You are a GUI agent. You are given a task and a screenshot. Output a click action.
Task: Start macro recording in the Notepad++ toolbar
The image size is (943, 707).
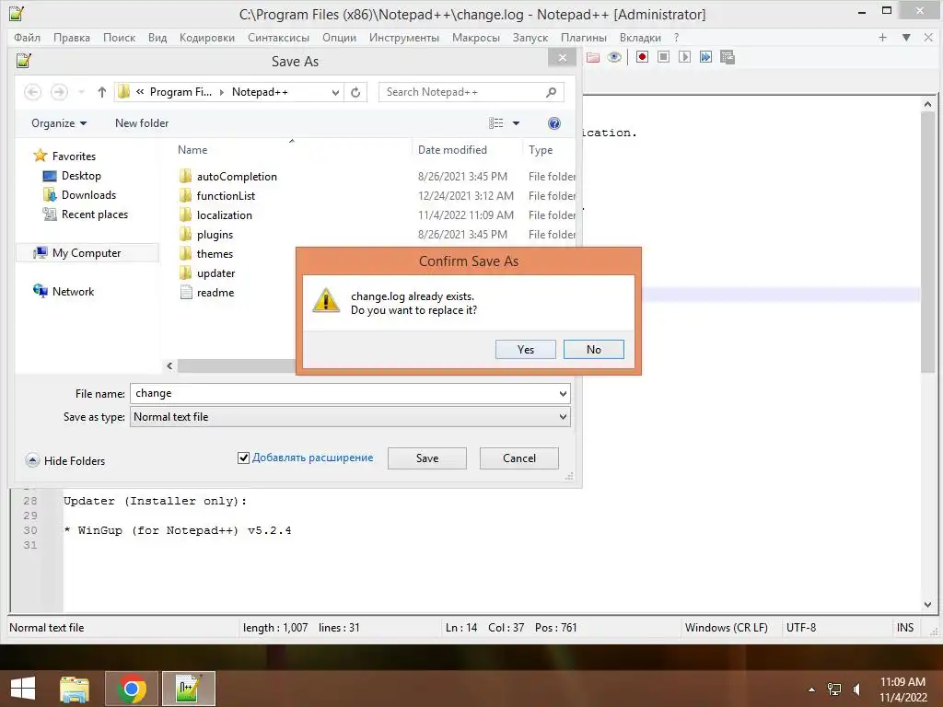(x=642, y=57)
